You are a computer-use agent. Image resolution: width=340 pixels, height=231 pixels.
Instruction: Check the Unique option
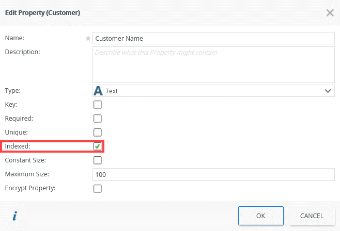point(97,133)
